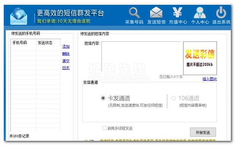Click the 开始发送 button
Image resolution: width=235 pixels, height=145 pixels.
point(203,132)
